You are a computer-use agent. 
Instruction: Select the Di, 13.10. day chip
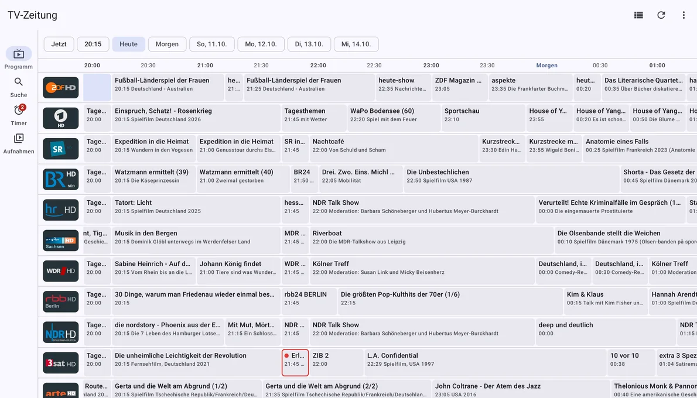(309, 44)
